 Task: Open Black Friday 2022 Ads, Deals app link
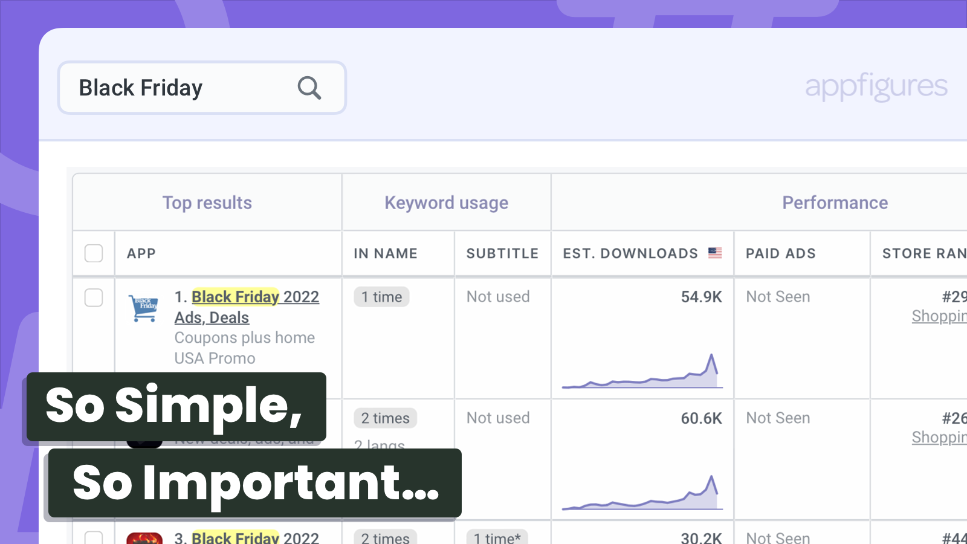point(247,307)
